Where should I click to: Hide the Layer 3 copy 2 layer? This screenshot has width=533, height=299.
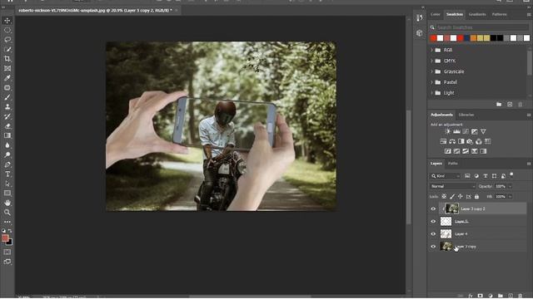[x=433, y=208]
